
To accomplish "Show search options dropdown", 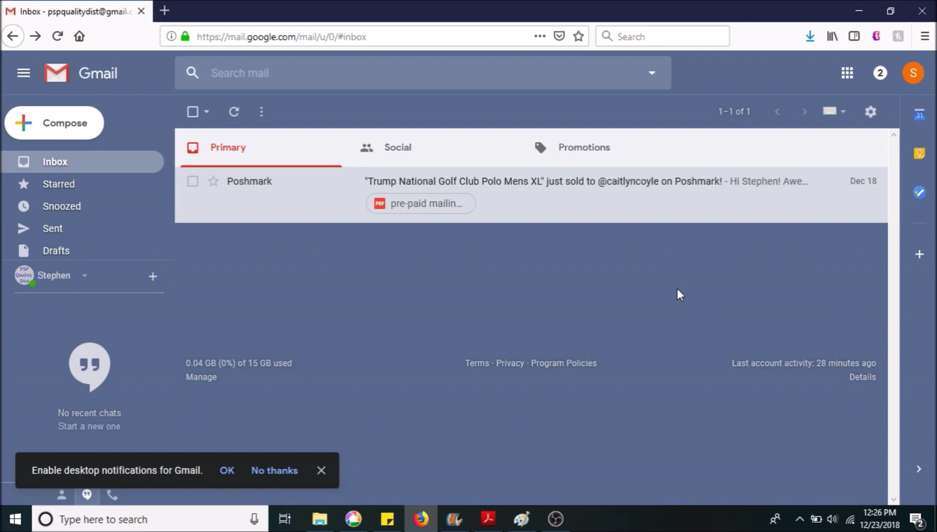I will click(x=652, y=73).
